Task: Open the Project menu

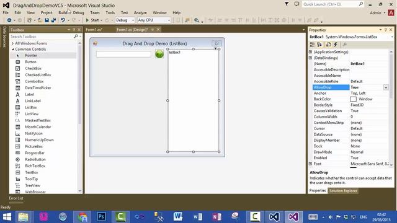Action: tap(47, 12)
